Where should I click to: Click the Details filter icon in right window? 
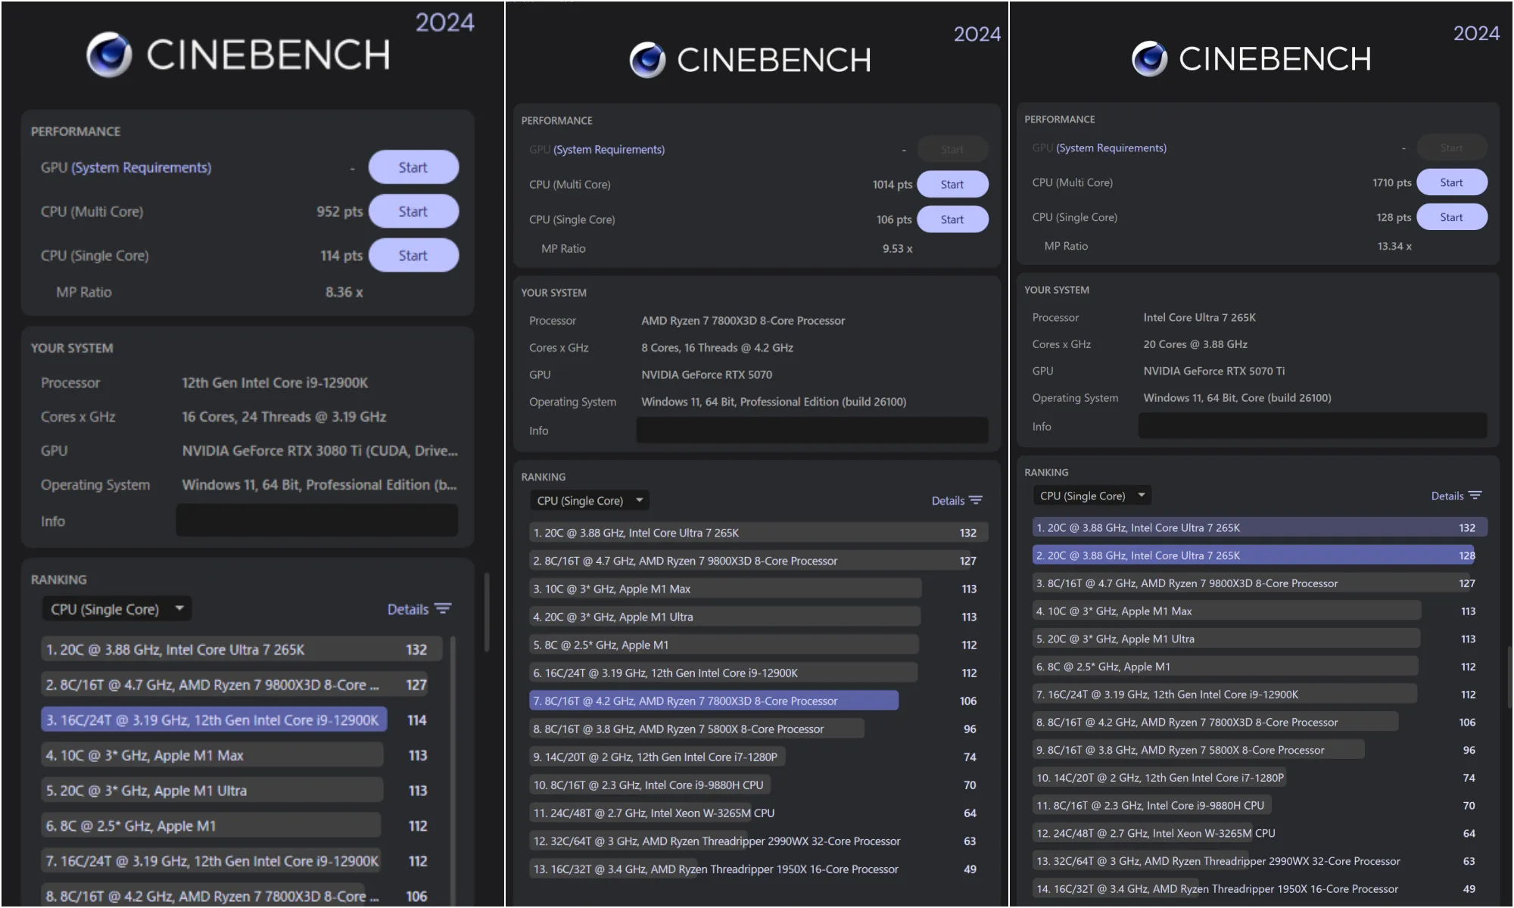pos(1475,496)
